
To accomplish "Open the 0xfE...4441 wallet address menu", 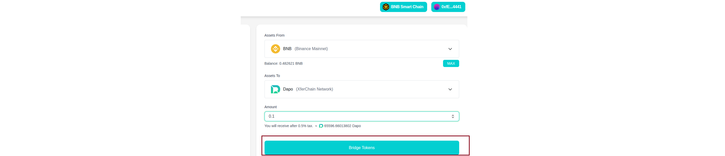I will pos(448,7).
